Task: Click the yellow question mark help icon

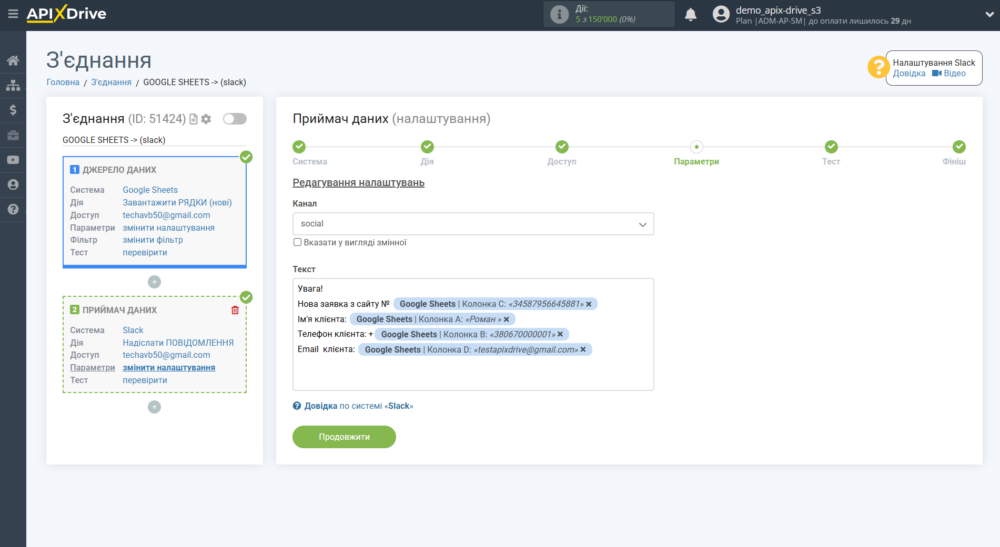Action: click(x=878, y=67)
